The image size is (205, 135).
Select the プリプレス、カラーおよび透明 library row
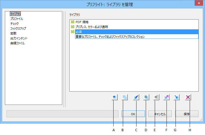coord(134,27)
